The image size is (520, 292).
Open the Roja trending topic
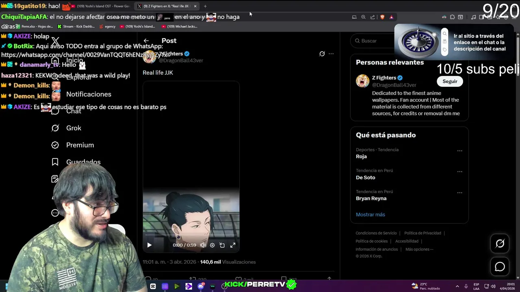(361, 157)
